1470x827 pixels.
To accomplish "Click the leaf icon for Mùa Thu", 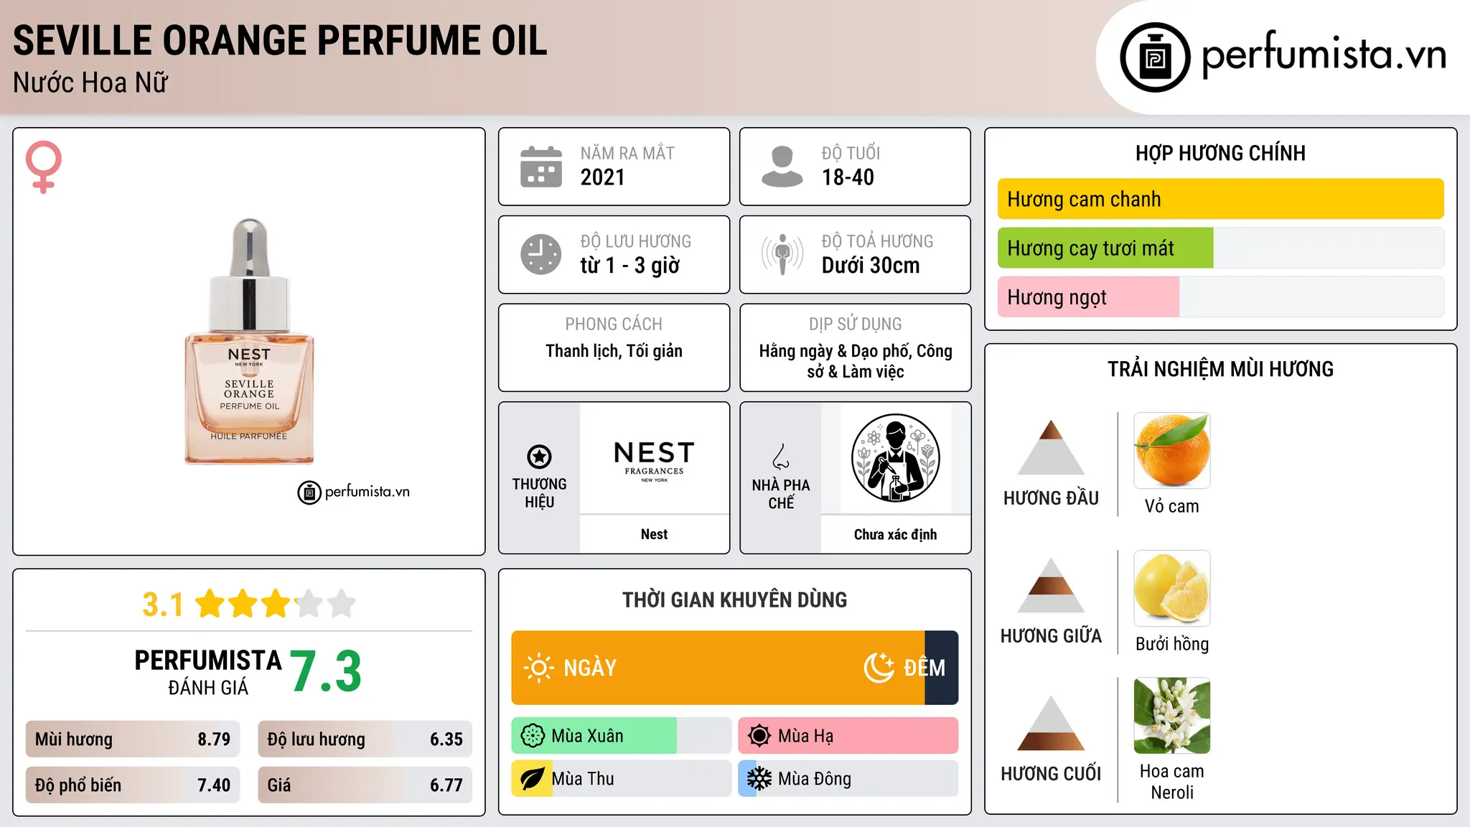I will click(533, 779).
